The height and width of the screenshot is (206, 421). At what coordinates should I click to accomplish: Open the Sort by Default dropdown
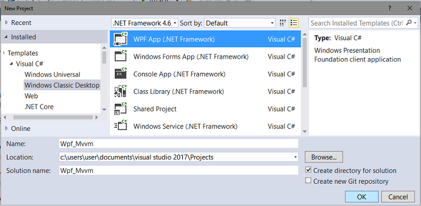(x=240, y=23)
